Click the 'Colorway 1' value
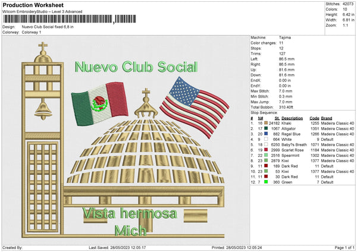Screen dimensions: 357x252 coord(32,32)
